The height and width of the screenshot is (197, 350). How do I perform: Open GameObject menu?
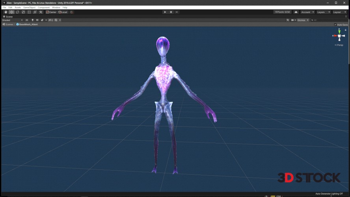[x=29, y=7]
